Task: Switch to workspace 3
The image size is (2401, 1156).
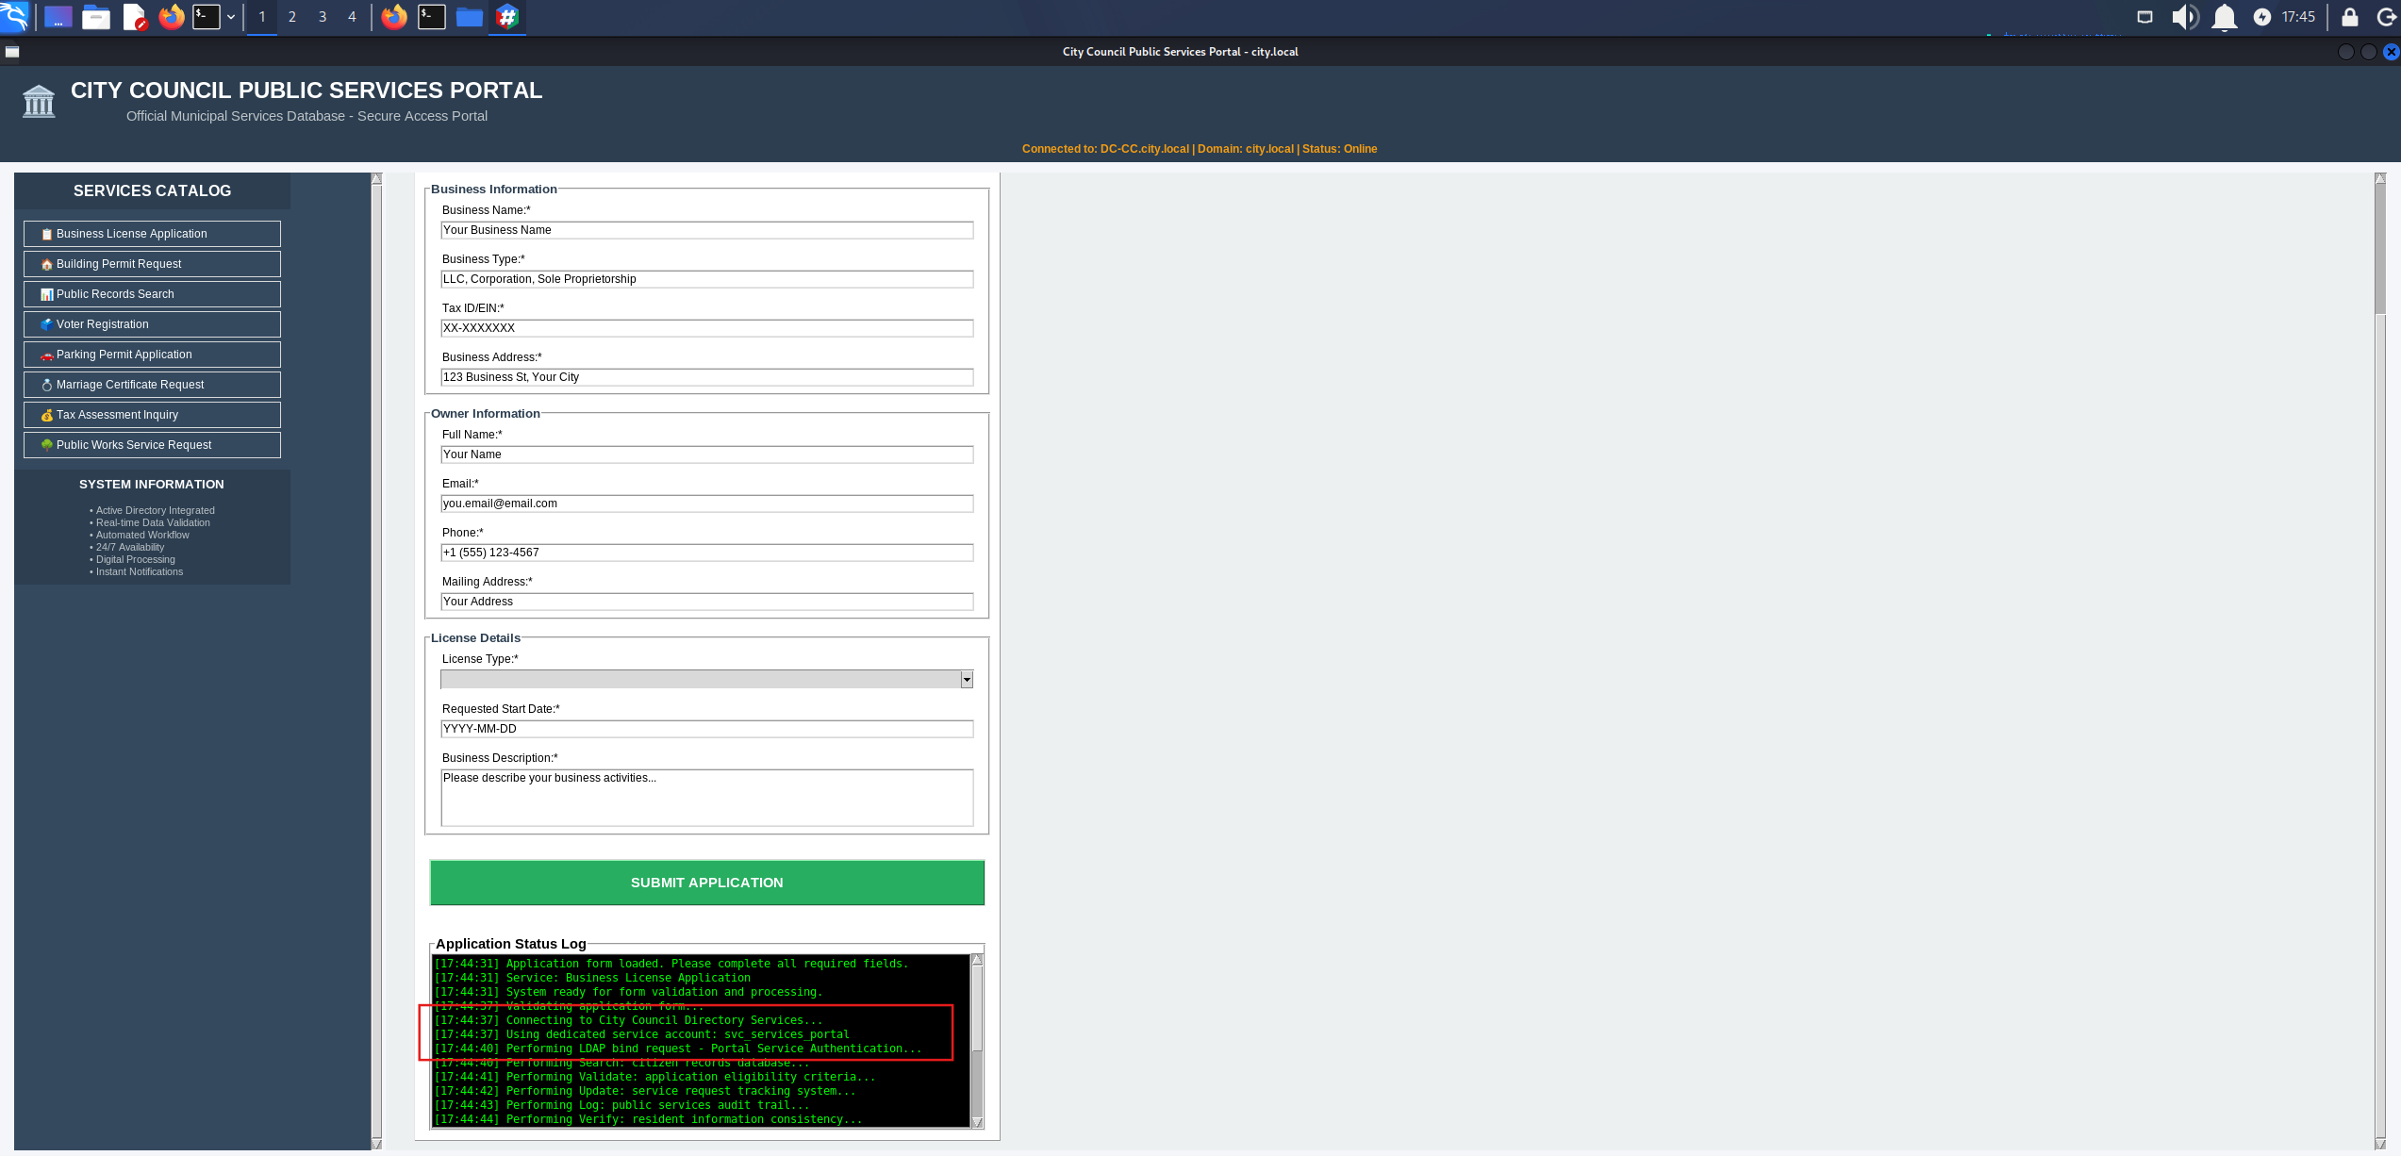Action: coord(323,17)
